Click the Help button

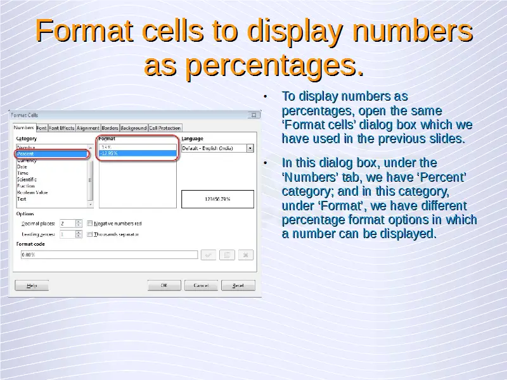32,286
